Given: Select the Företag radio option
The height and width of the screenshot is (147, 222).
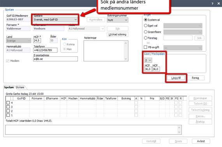Looking at the screenshot, I should pos(146,38).
